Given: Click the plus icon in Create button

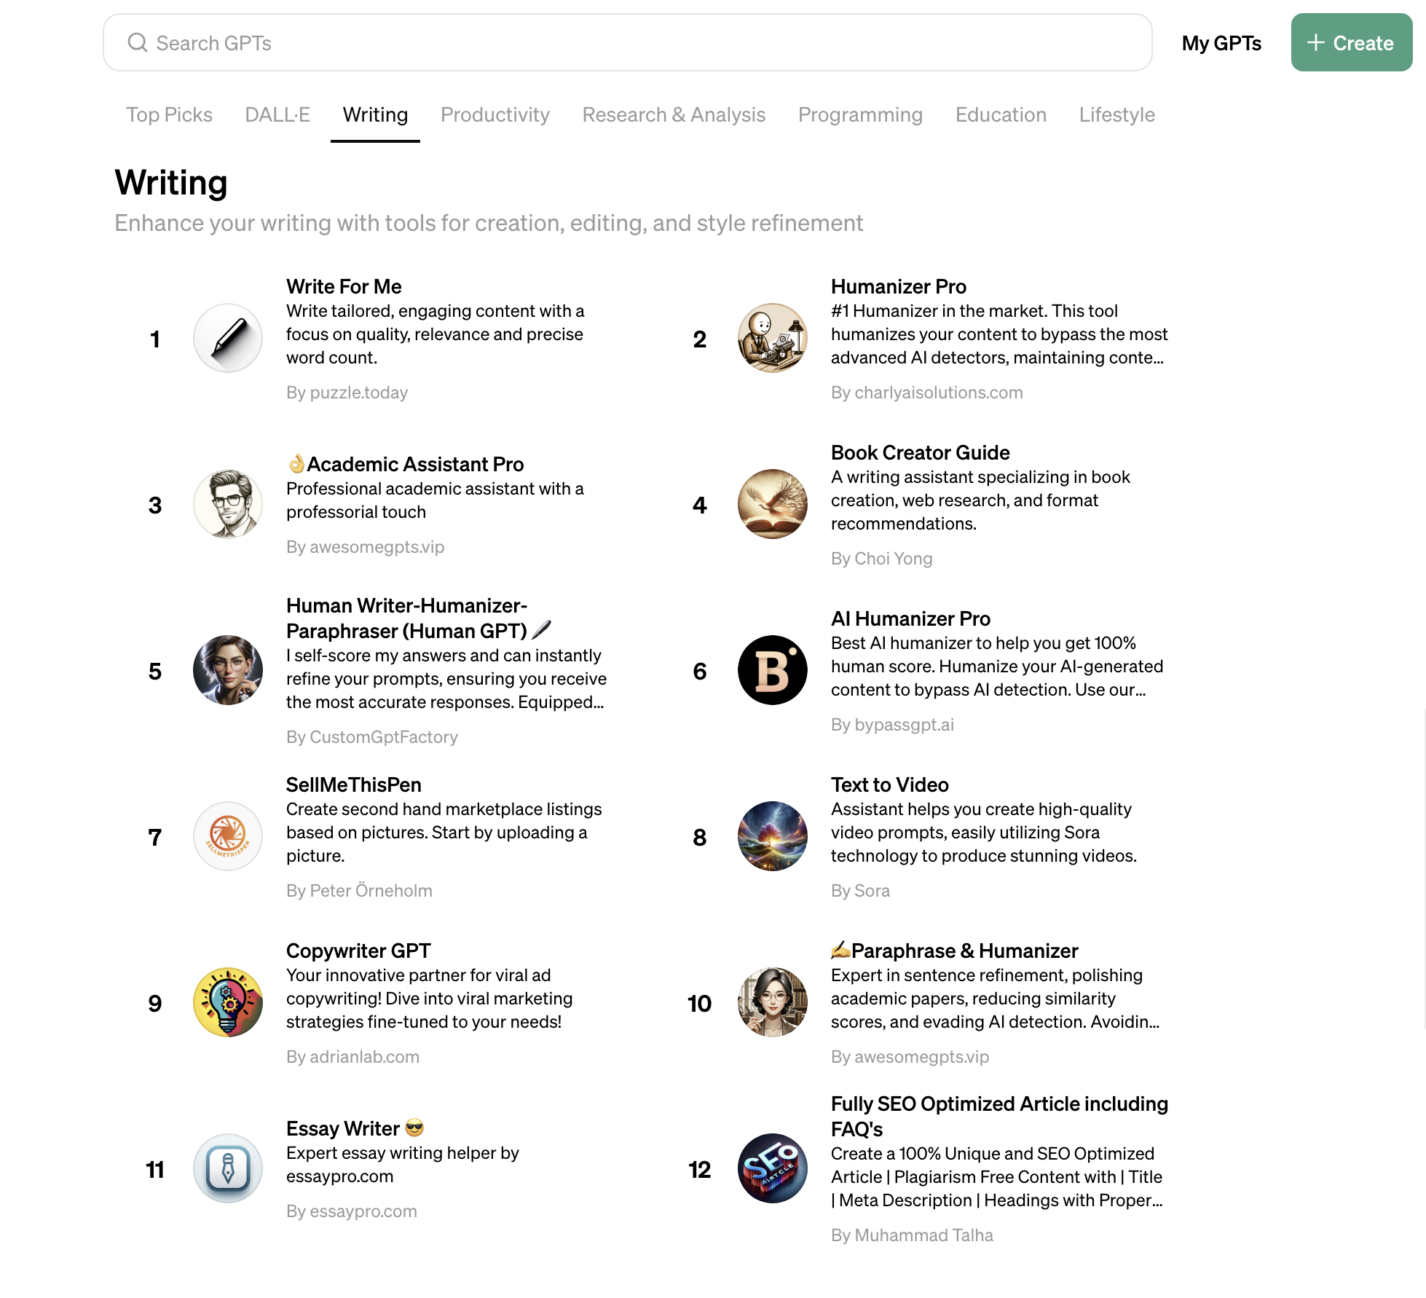Looking at the screenshot, I should (x=1315, y=43).
